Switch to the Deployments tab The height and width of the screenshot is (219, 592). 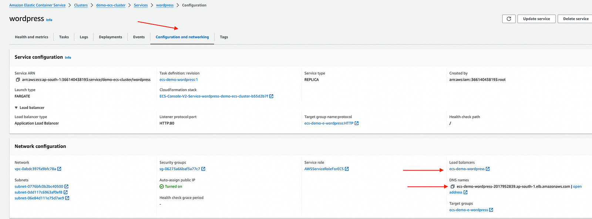111,37
